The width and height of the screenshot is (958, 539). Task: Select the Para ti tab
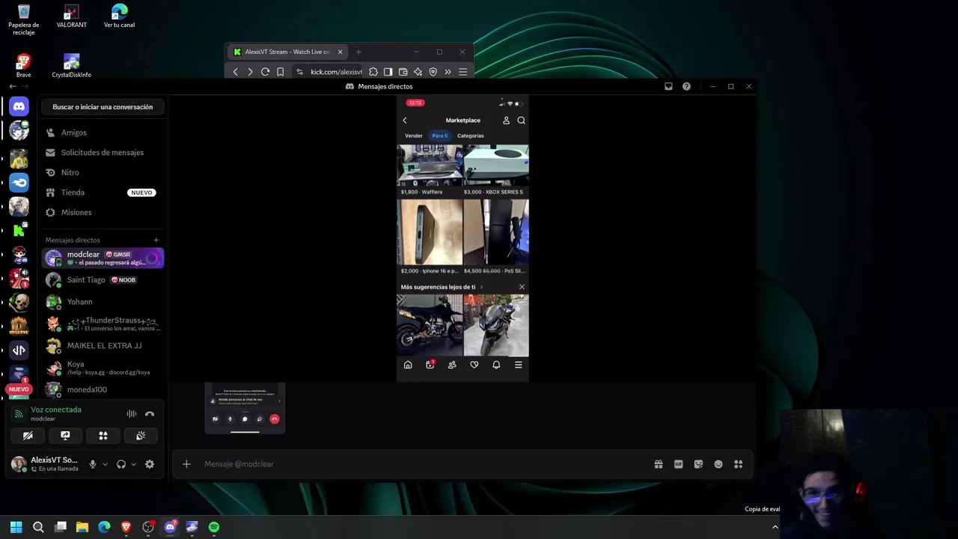click(439, 135)
